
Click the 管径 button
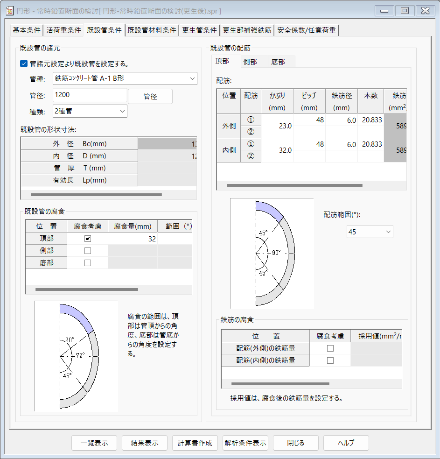pos(150,96)
